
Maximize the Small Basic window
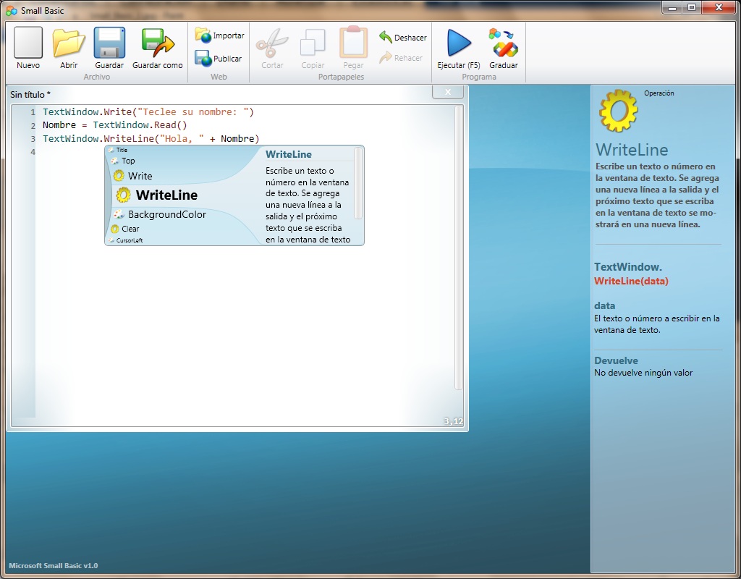coord(692,7)
